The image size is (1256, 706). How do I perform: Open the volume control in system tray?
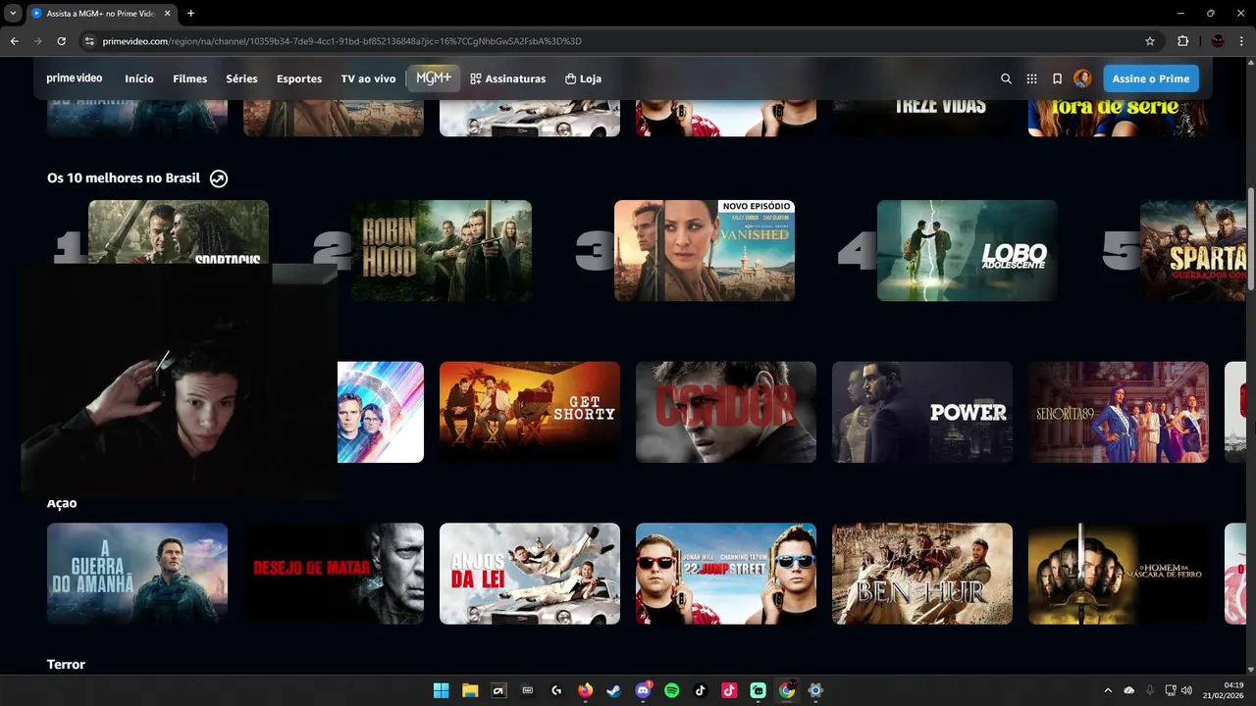pos(1186,690)
